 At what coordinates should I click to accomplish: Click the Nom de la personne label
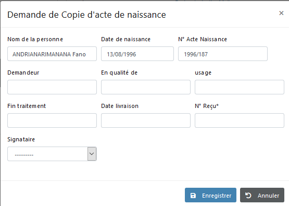pos(35,39)
